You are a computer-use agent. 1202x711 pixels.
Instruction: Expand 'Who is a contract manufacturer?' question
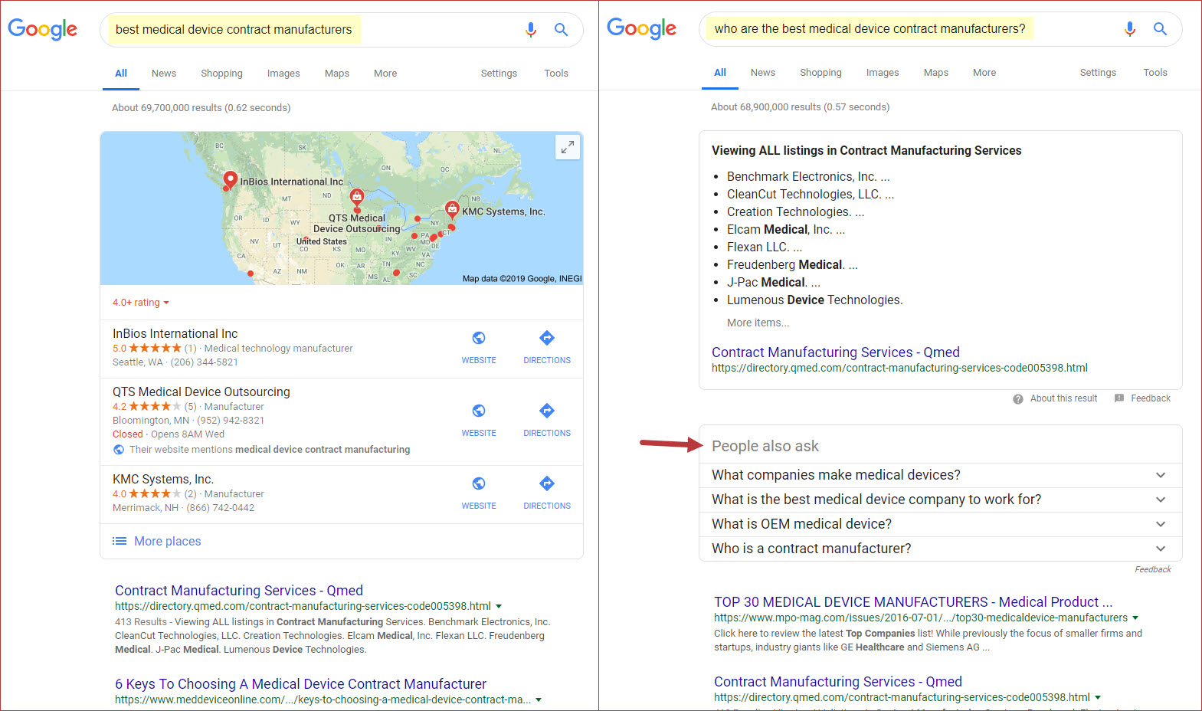tap(941, 549)
